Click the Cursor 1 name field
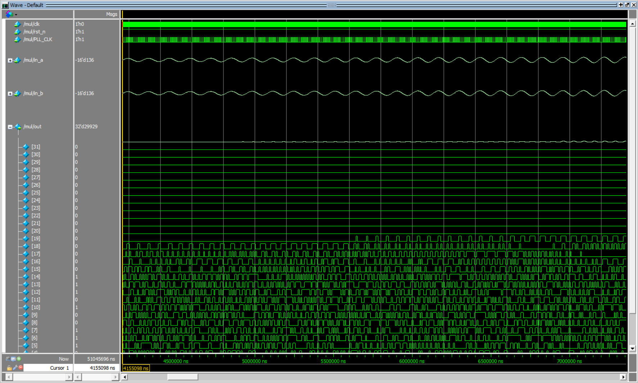This screenshot has width=638, height=383. coord(49,368)
